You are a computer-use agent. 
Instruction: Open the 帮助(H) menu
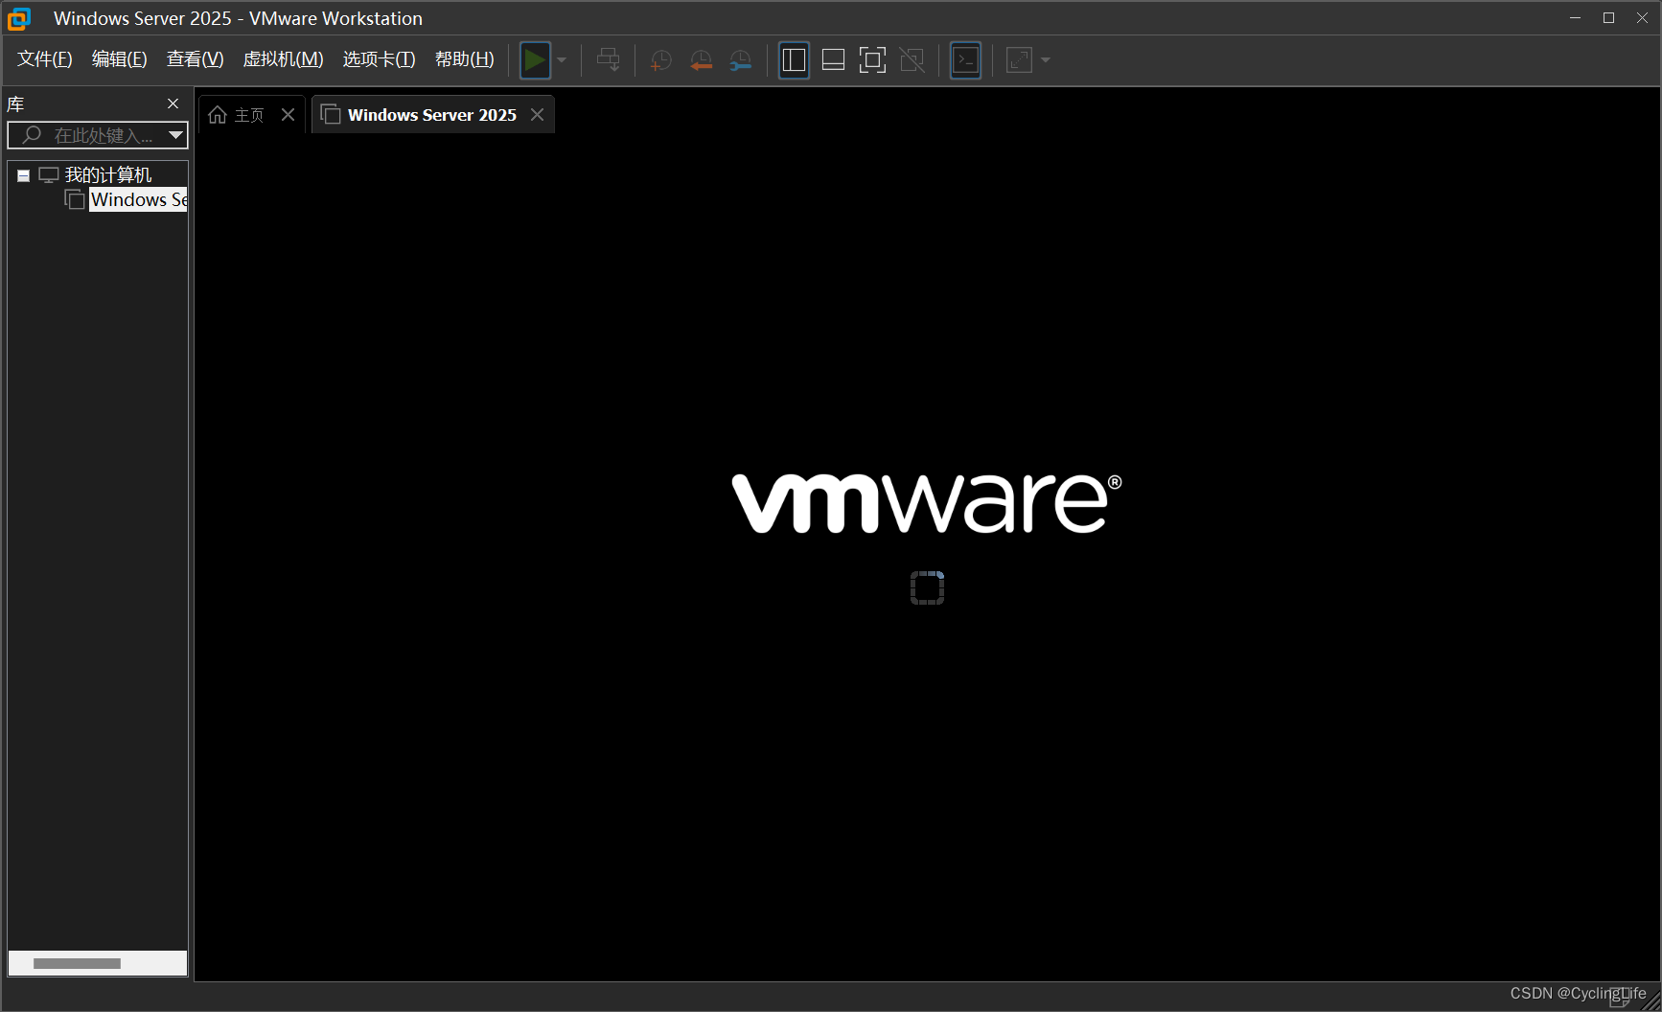(465, 59)
